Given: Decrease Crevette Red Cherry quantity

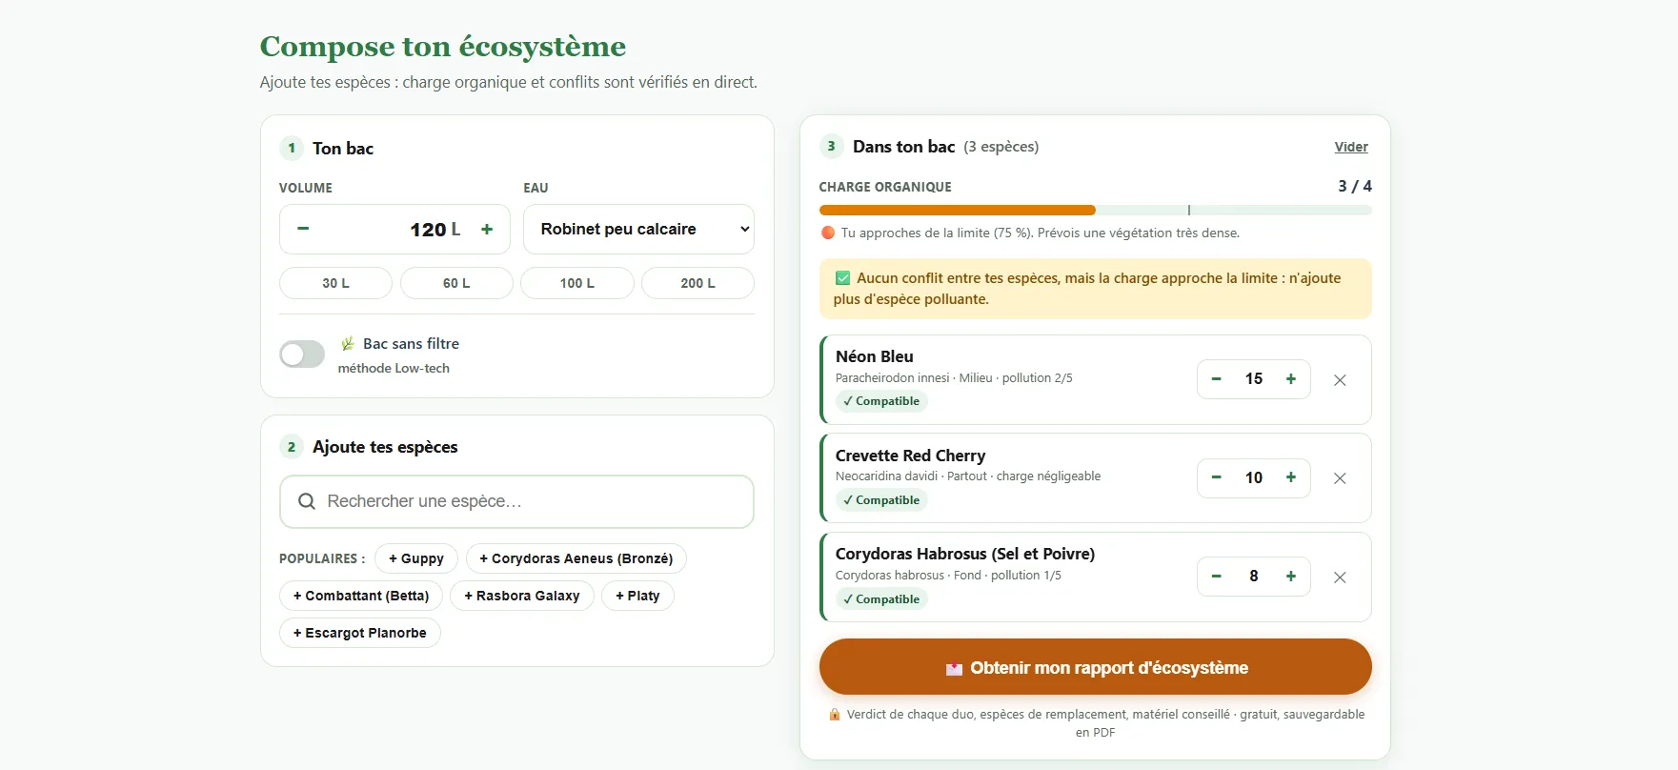Looking at the screenshot, I should point(1217,477).
